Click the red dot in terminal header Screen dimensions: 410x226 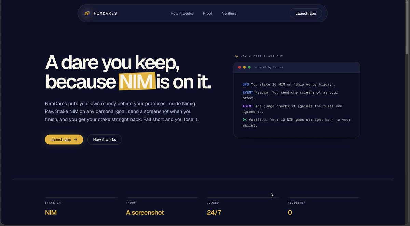pos(240,67)
